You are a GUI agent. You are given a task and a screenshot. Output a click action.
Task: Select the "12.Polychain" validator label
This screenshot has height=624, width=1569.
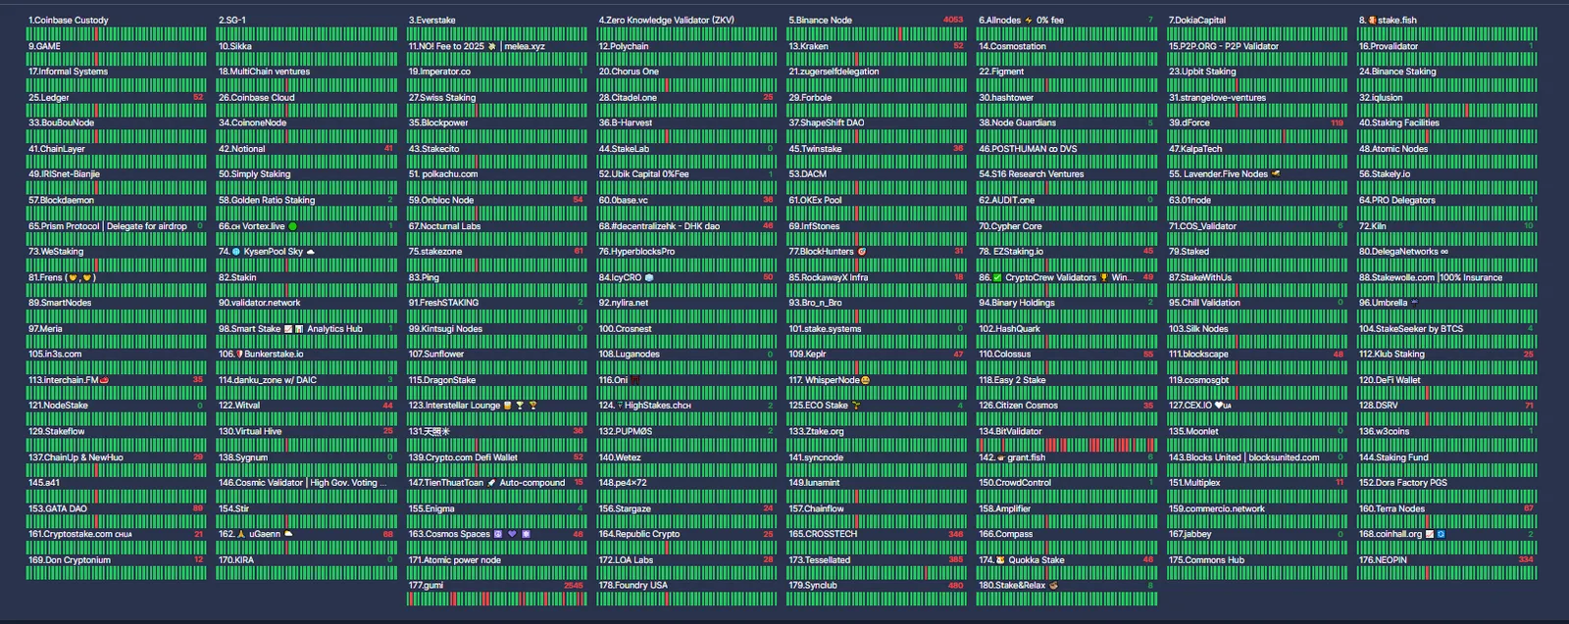(624, 46)
